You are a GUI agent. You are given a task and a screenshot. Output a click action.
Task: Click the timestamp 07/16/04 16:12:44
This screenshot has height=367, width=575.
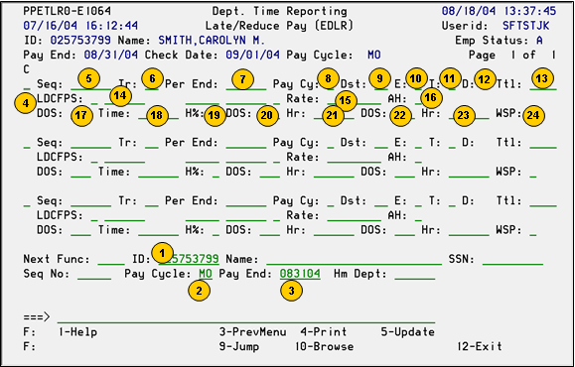point(80,26)
